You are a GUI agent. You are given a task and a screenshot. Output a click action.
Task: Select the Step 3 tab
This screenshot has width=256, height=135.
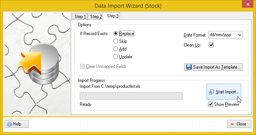tap(113, 16)
